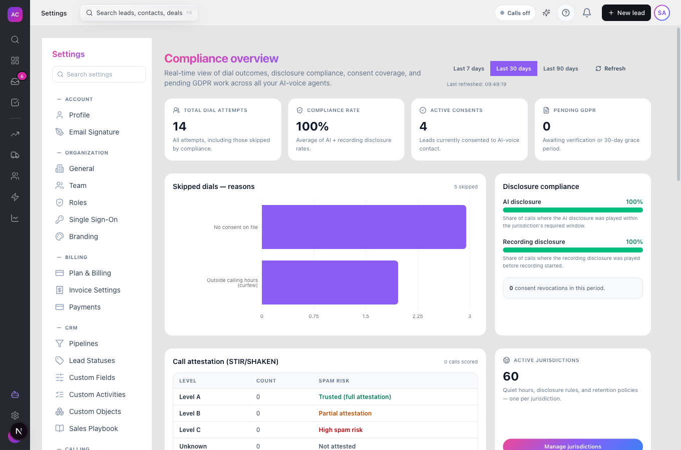Switch to Last 7 days range

tap(469, 68)
